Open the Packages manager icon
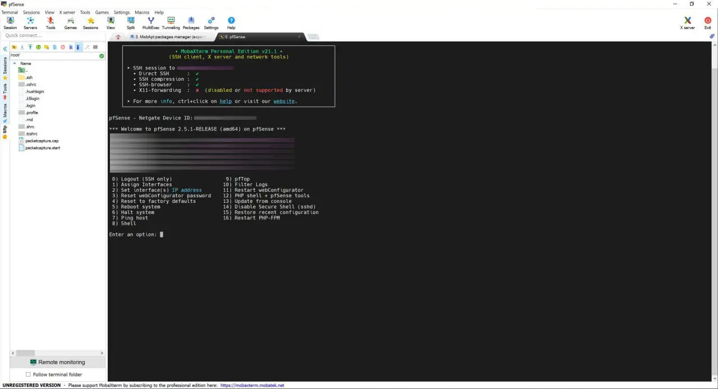718x389 pixels. click(191, 22)
